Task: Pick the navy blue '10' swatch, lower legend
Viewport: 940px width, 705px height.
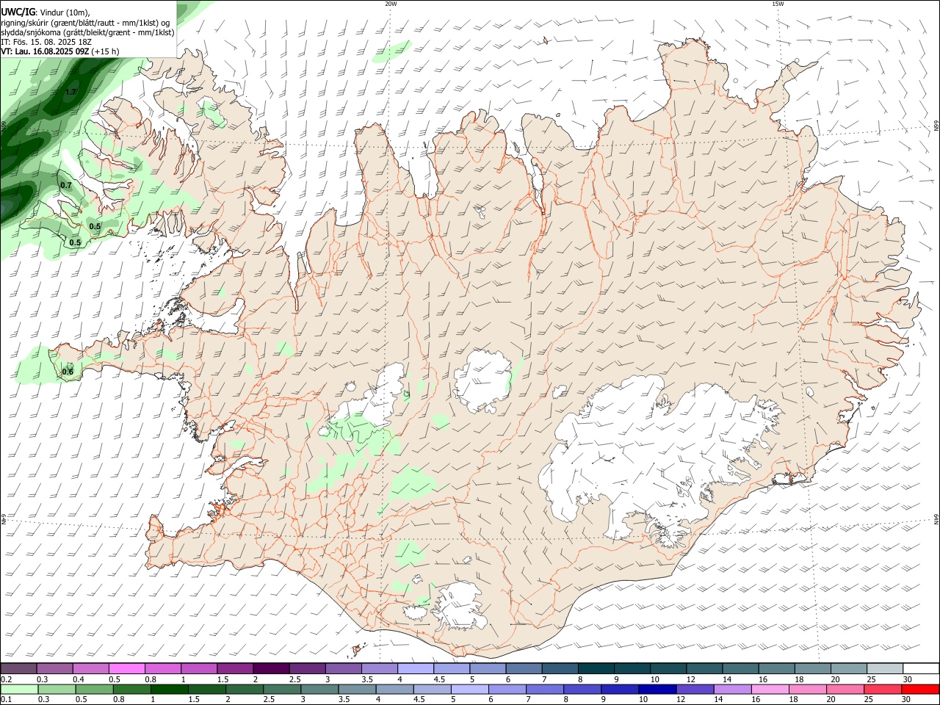Action: point(657,690)
